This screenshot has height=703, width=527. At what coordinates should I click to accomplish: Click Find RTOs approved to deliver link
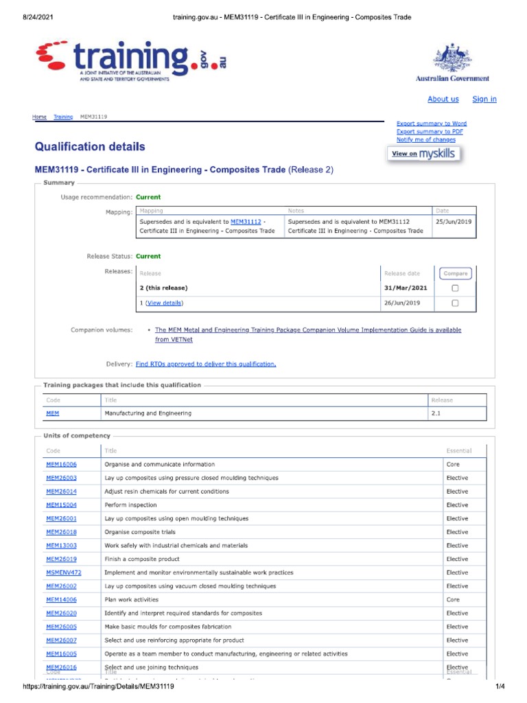(x=206, y=364)
